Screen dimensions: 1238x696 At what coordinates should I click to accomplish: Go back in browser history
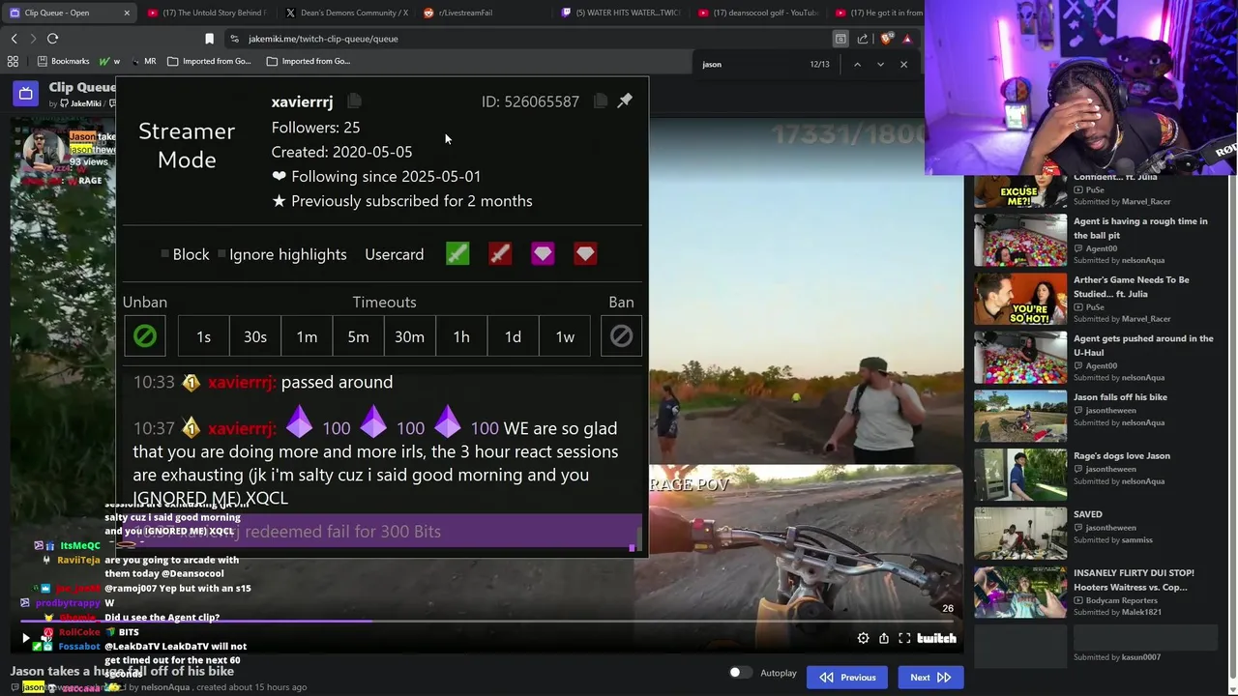point(14,39)
